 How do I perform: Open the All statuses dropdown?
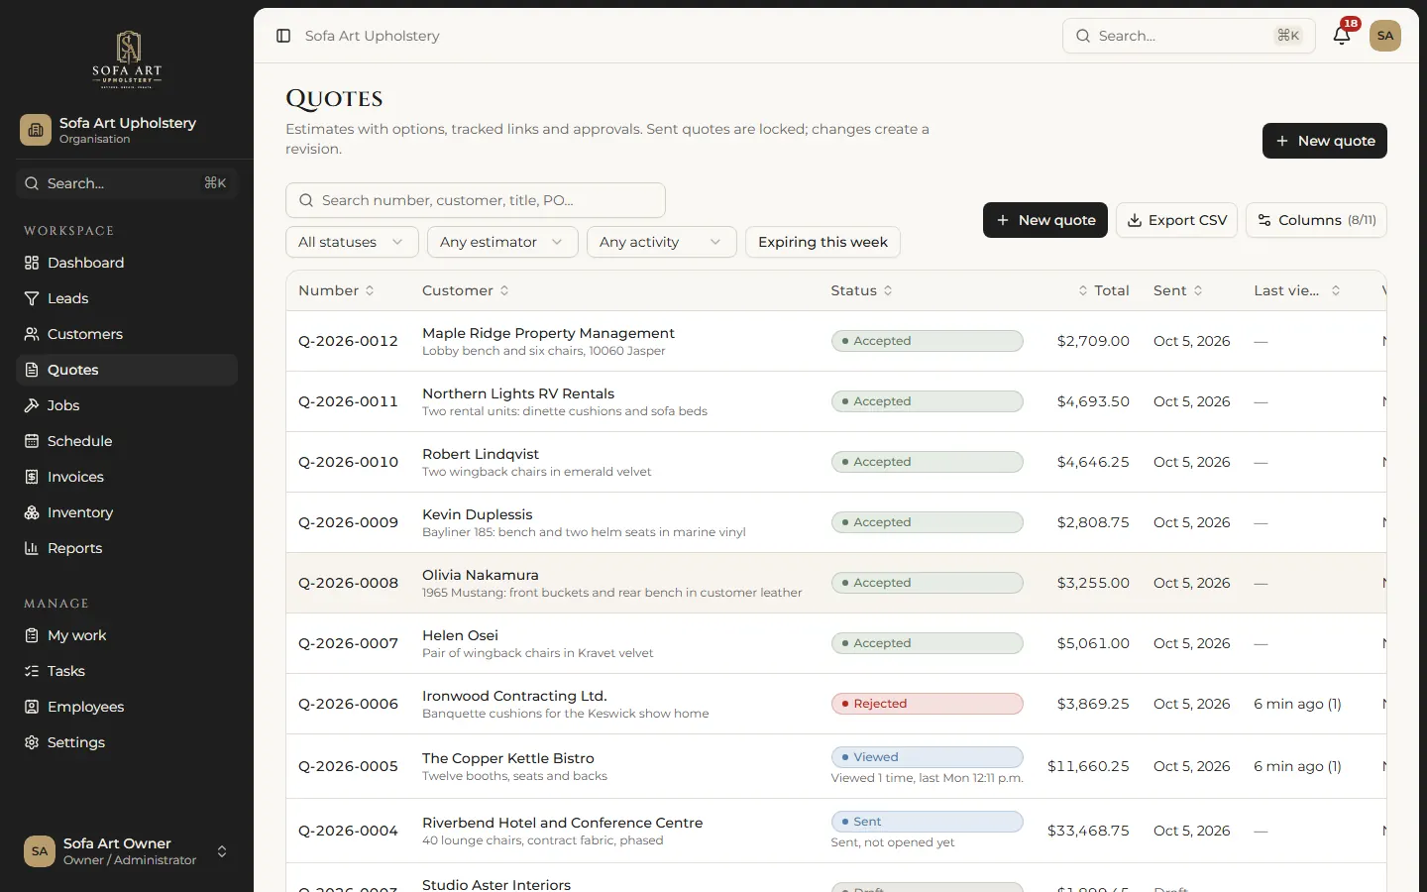coord(352,242)
